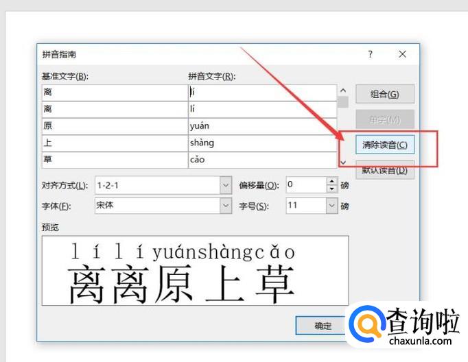Click the first pinyin field lí

pyautogui.click(x=263, y=93)
